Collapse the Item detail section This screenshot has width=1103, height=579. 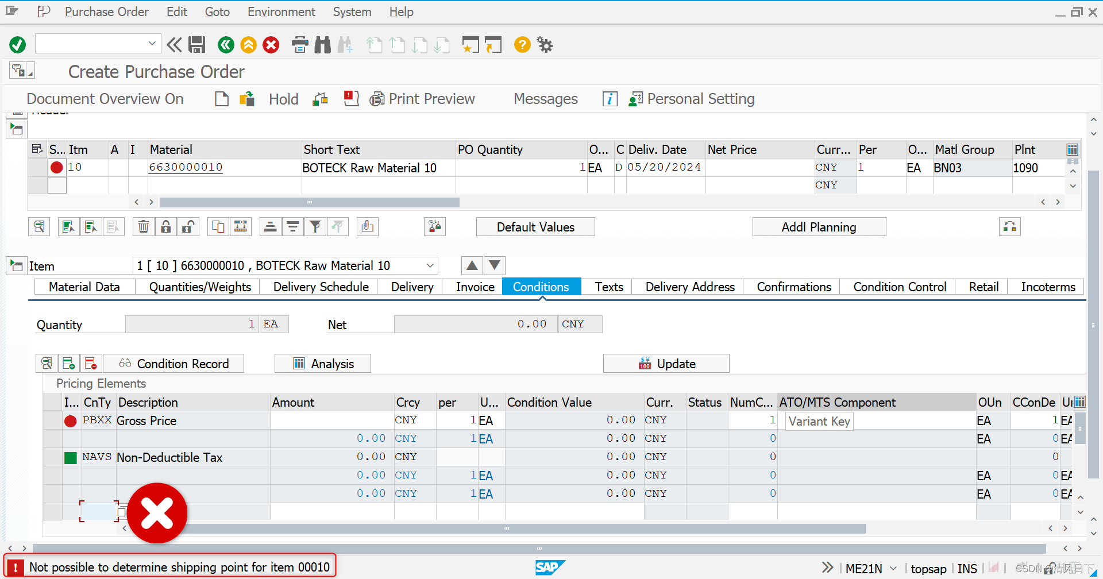point(17,265)
